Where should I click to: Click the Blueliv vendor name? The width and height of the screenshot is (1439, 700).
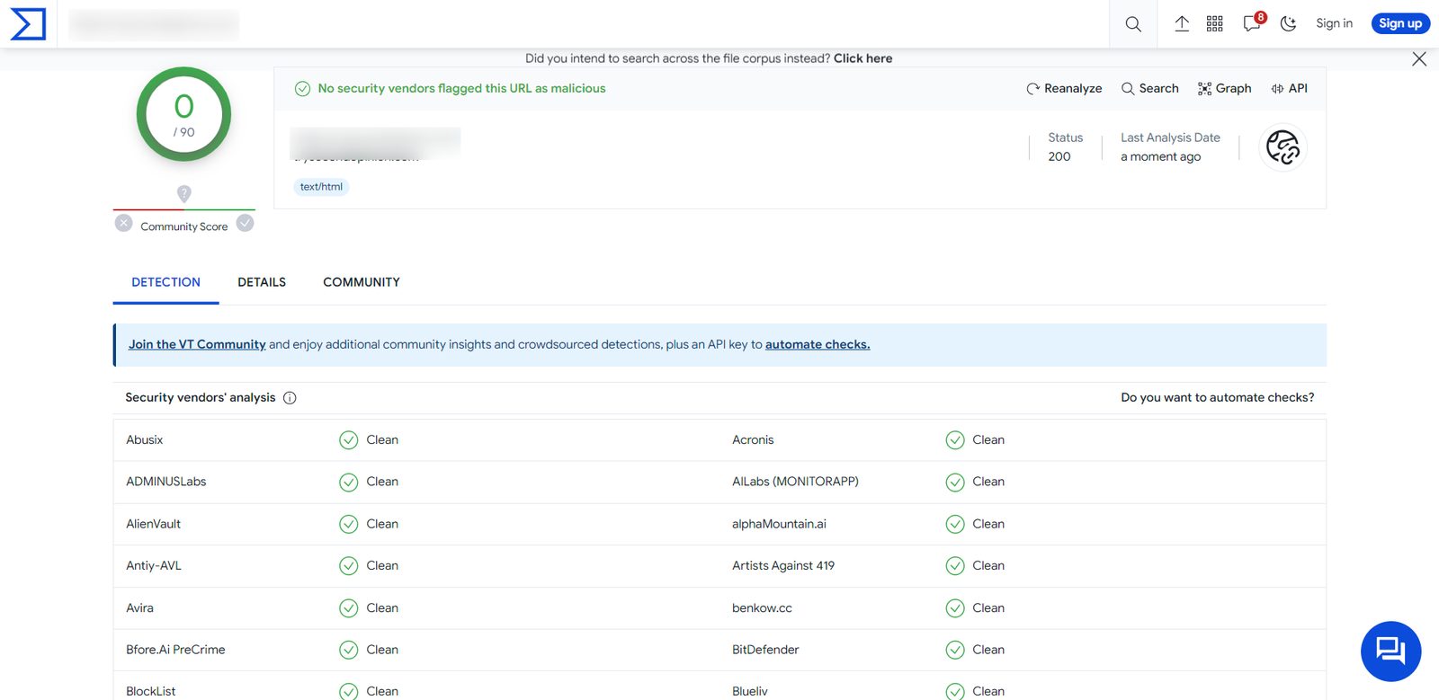pos(750,691)
